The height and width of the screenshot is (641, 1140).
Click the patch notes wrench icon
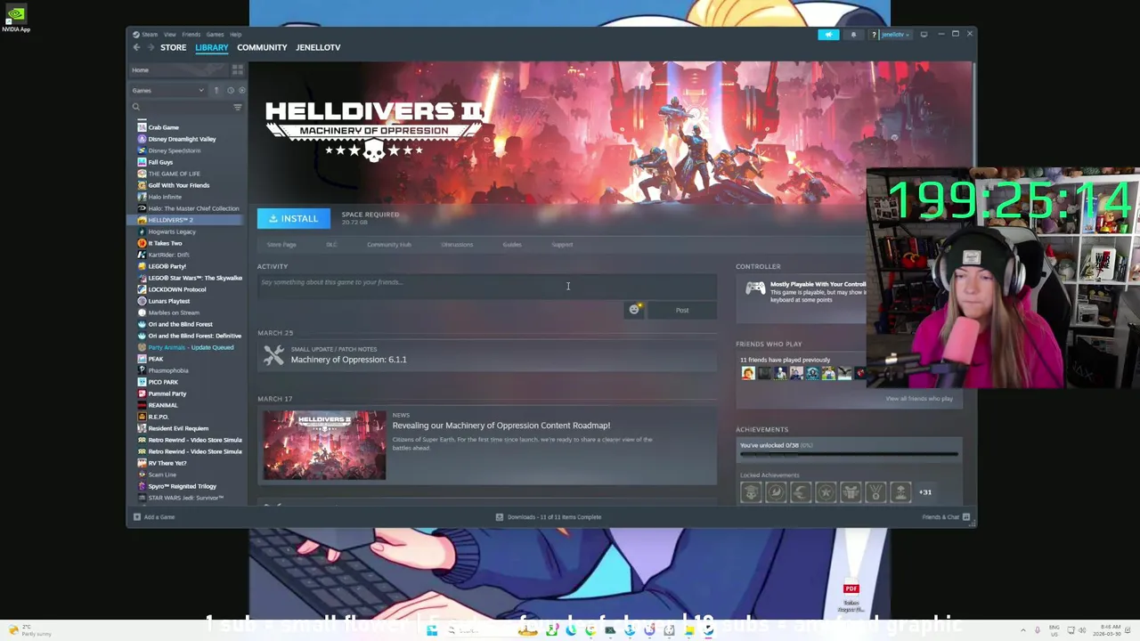click(x=273, y=355)
